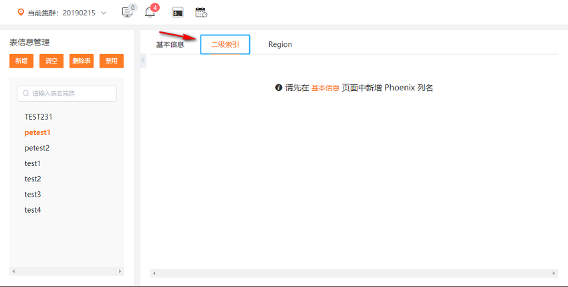Click the 删除表 button
The height and width of the screenshot is (287, 568).
click(x=82, y=61)
